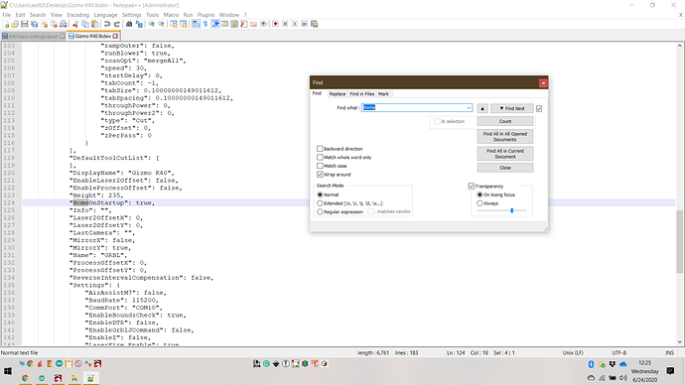The image size is (685, 385).
Task: Switch to the Replace tab in the Find dialog
Action: pyautogui.click(x=338, y=94)
